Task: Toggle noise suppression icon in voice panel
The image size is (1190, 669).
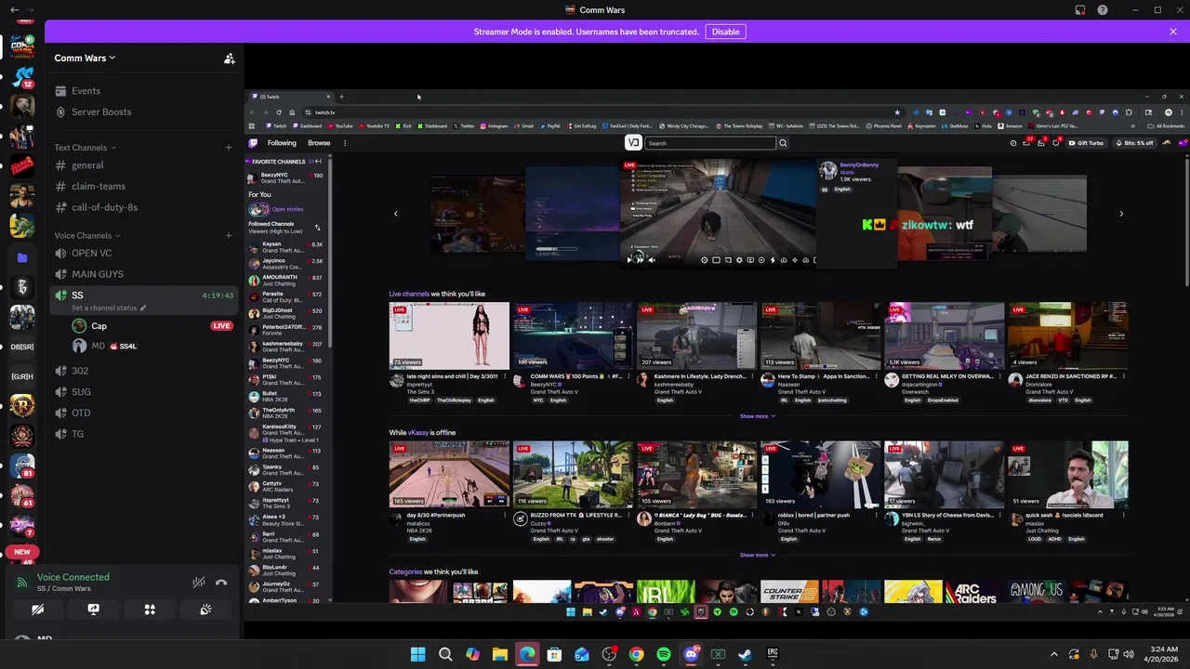Action: click(198, 583)
